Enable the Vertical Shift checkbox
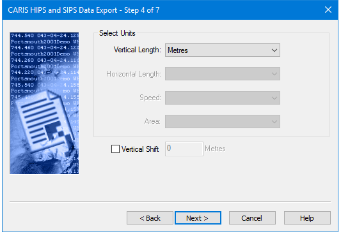 click(115, 149)
